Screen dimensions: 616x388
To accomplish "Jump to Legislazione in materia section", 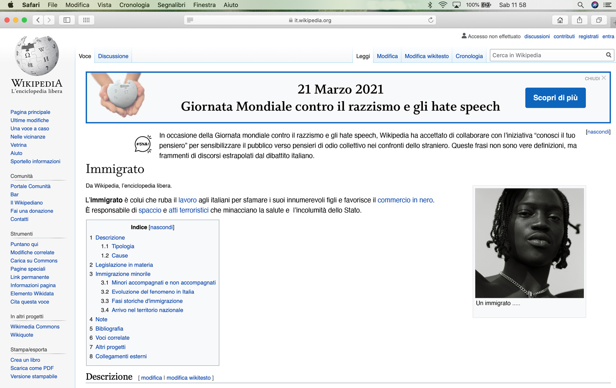I will pos(124,265).
